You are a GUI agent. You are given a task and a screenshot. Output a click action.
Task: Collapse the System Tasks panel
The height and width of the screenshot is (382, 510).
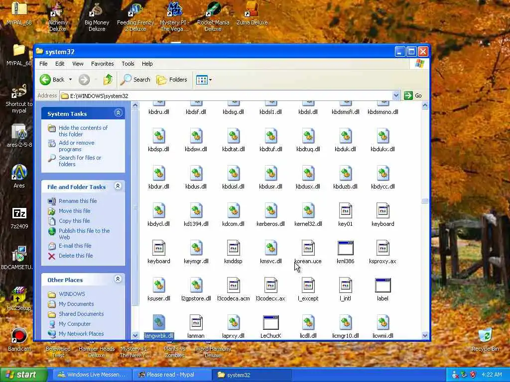pos(118,113)
